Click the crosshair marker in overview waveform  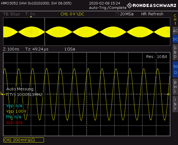point(31,32)
